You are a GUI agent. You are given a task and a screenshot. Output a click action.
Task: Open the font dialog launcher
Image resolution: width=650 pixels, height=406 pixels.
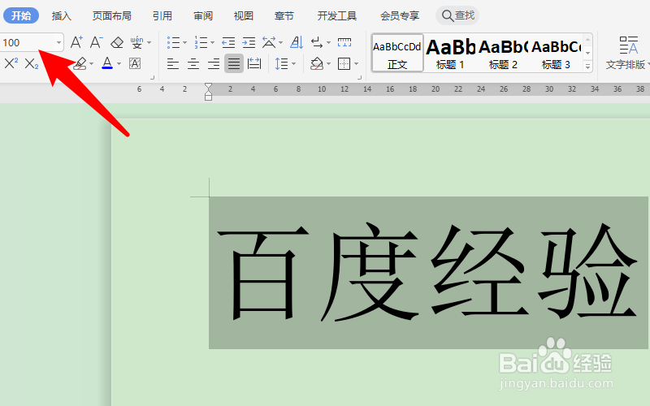(x=152, y=77)
